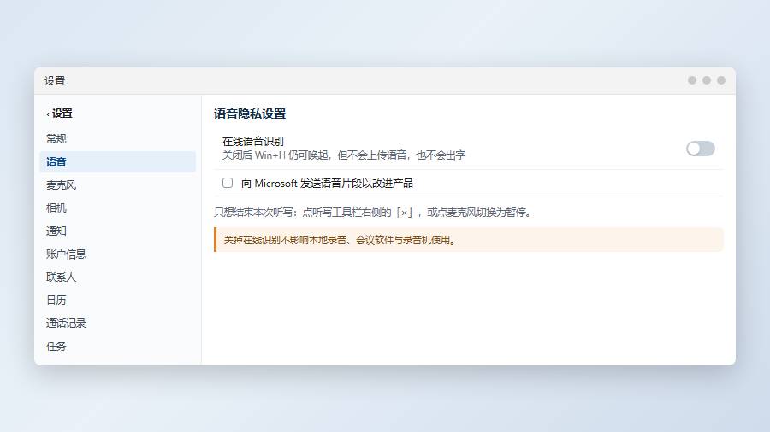
Task: Go back via the 设置 back link
Action: pyautogui.click(x=59, y=114)
